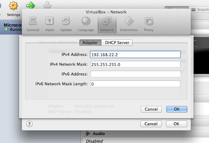The image size is (209, 143).
Task: Confirm adapter settings with blue OK button
Action: pyautogui.click(x=177, y=109)
